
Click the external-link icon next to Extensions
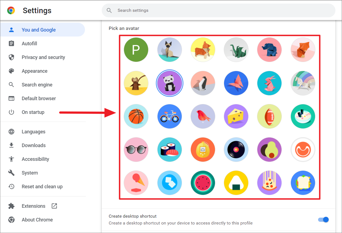54,206
